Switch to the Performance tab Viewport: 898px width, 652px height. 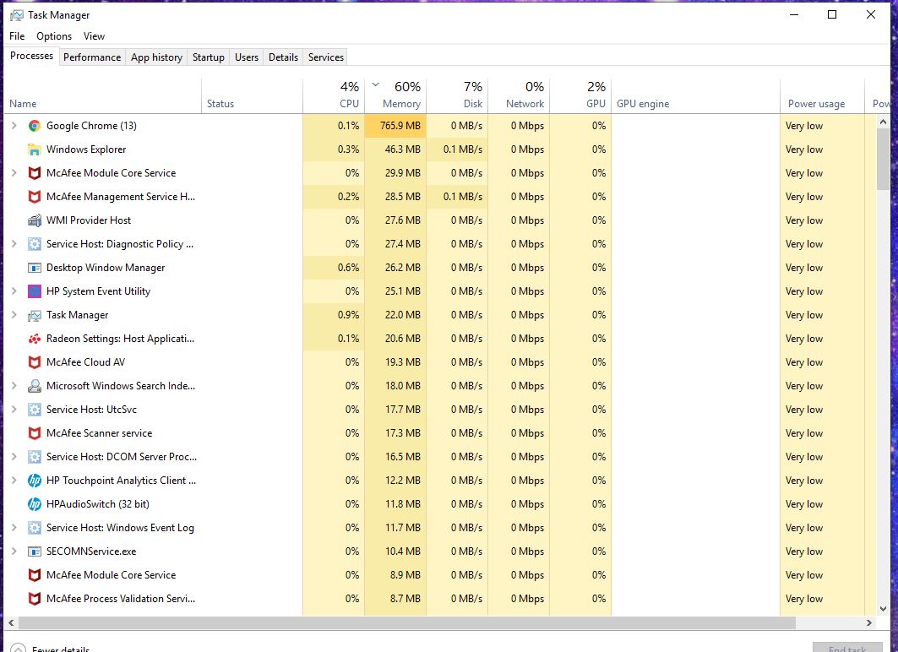pyautogui.click(x=92, y=57)
